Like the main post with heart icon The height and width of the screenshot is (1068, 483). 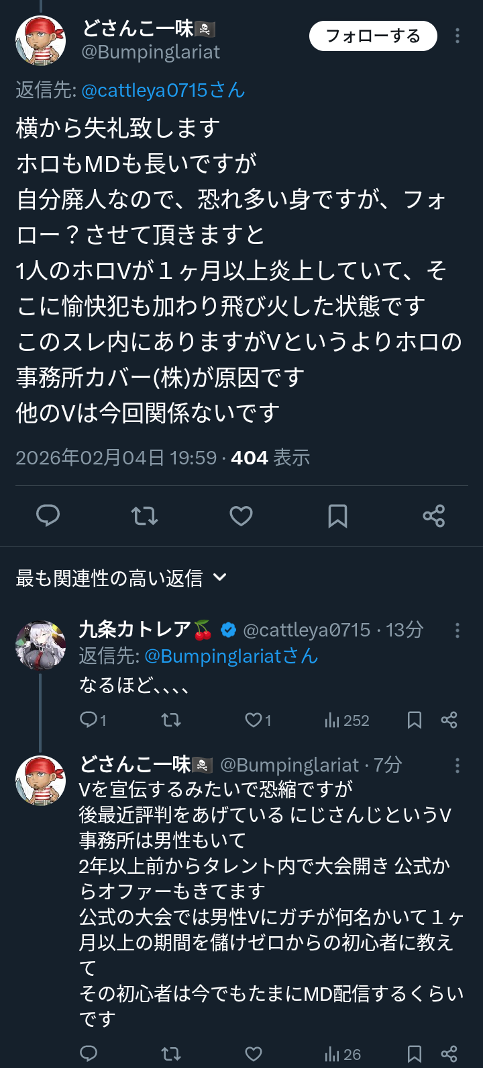(241, 516)
